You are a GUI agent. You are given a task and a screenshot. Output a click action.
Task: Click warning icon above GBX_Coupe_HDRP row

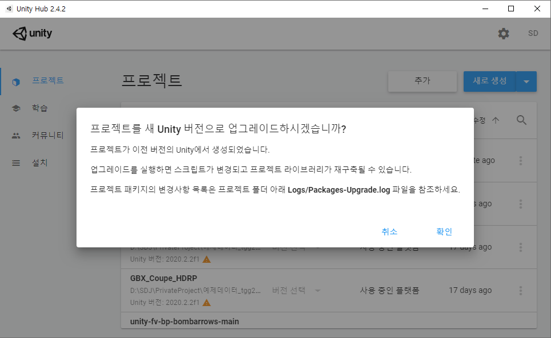[207, 259]
